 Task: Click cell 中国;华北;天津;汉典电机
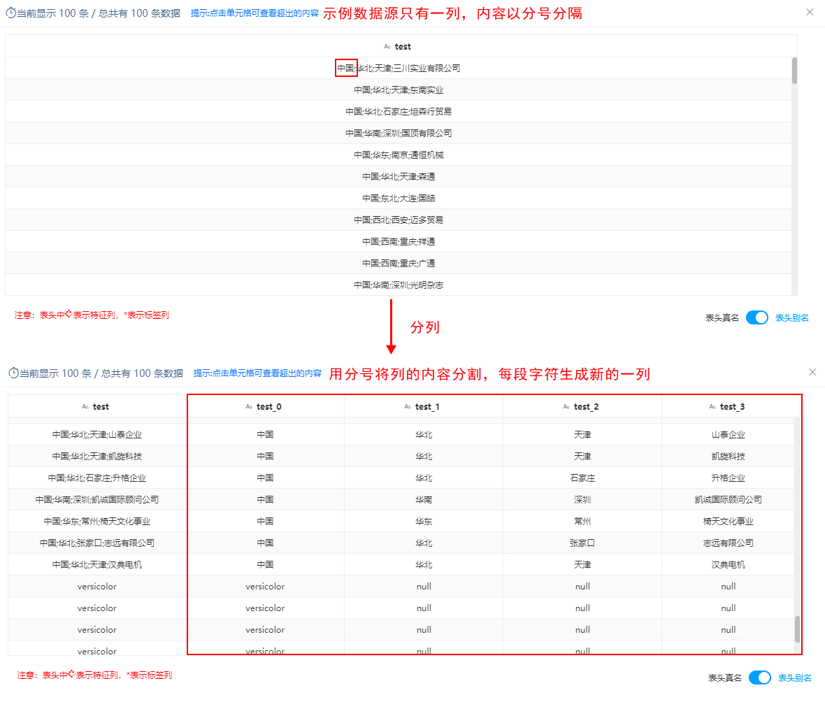pyautogui.click(x=96, y=565)
